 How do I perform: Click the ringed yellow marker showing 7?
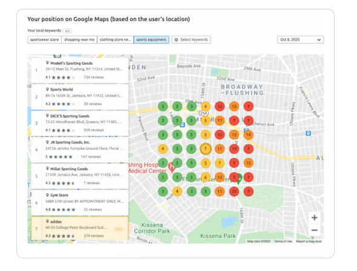[x=205, y=149]
